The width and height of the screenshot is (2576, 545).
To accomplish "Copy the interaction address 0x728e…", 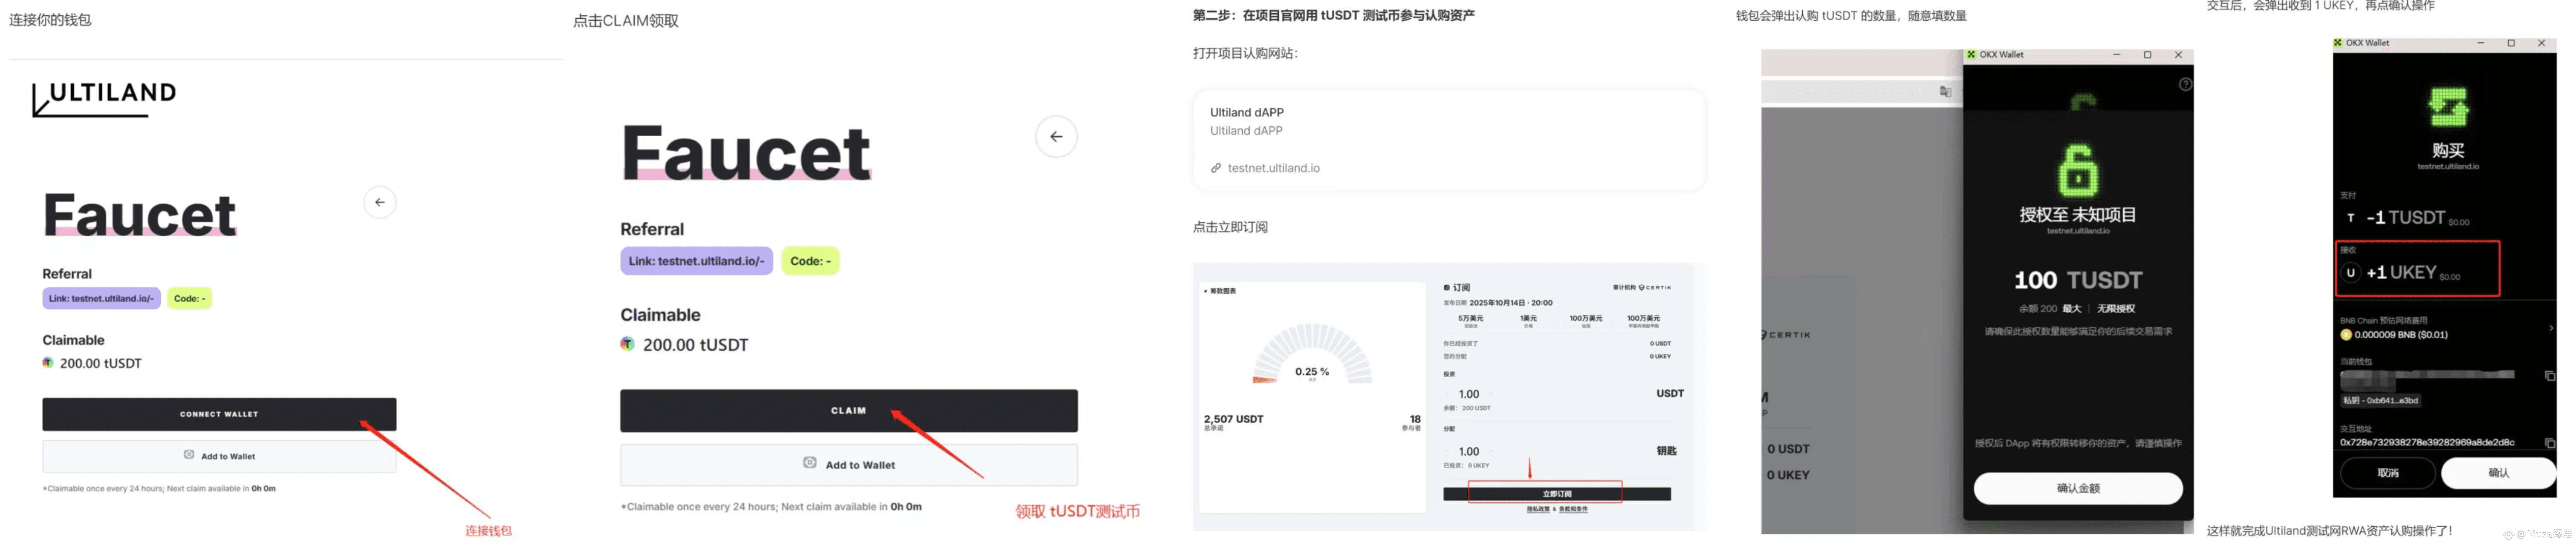I will tap(2549, 442).
